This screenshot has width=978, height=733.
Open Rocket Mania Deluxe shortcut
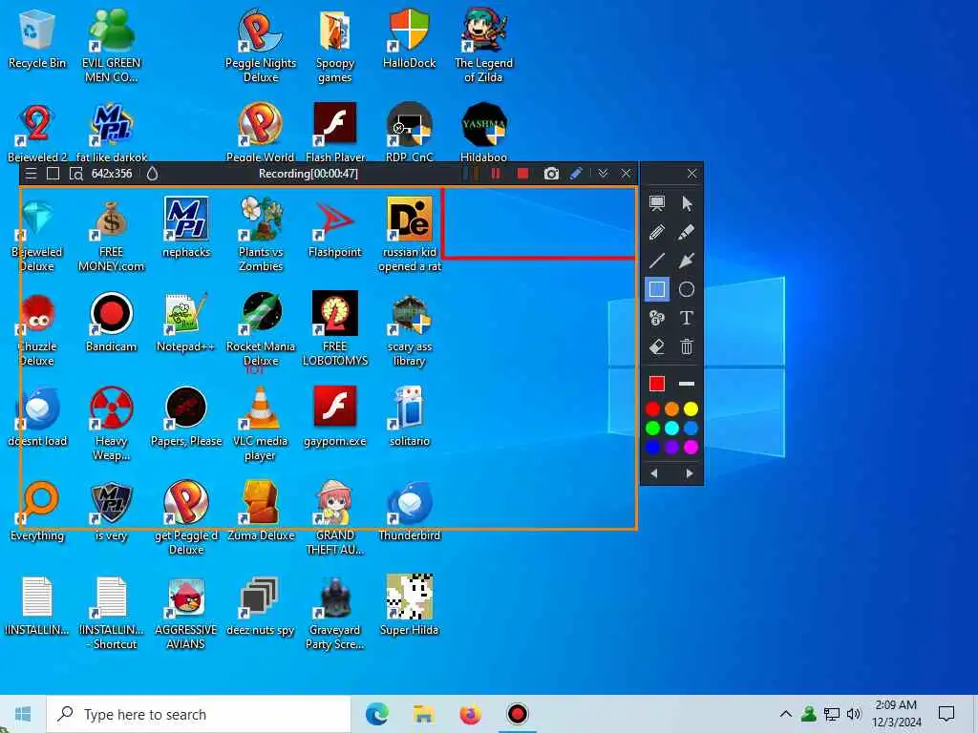(261, 329)
